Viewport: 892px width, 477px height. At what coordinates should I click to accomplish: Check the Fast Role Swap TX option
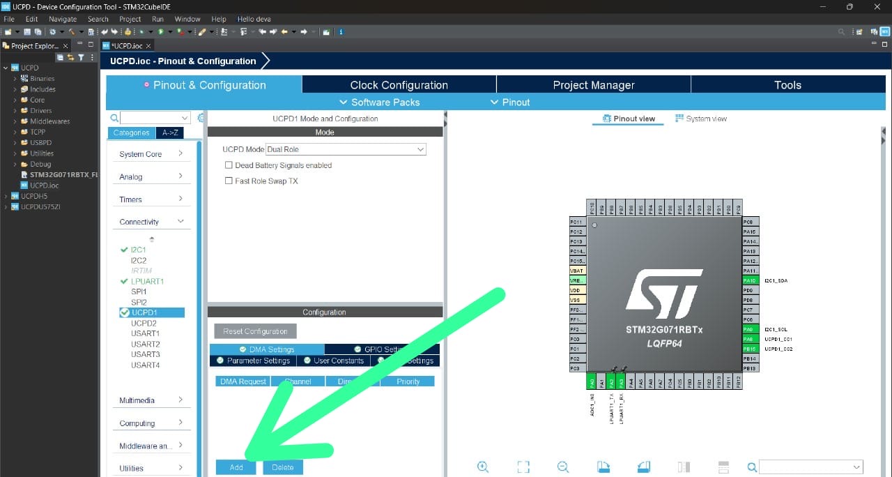pos(229,181)
